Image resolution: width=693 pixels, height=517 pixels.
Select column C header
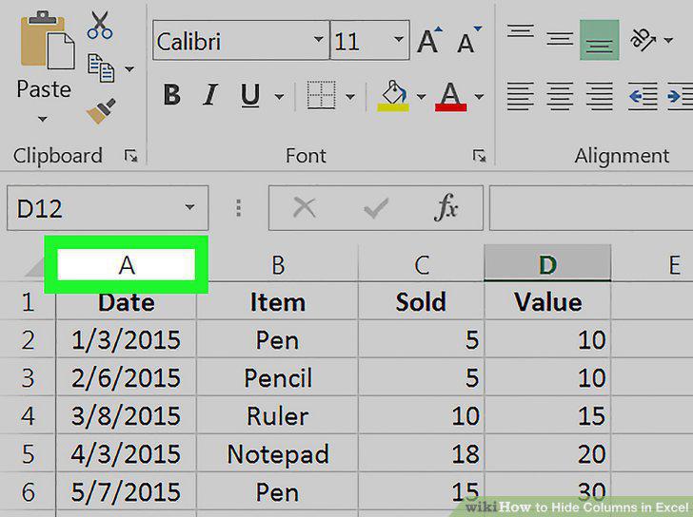click(421, 264)
